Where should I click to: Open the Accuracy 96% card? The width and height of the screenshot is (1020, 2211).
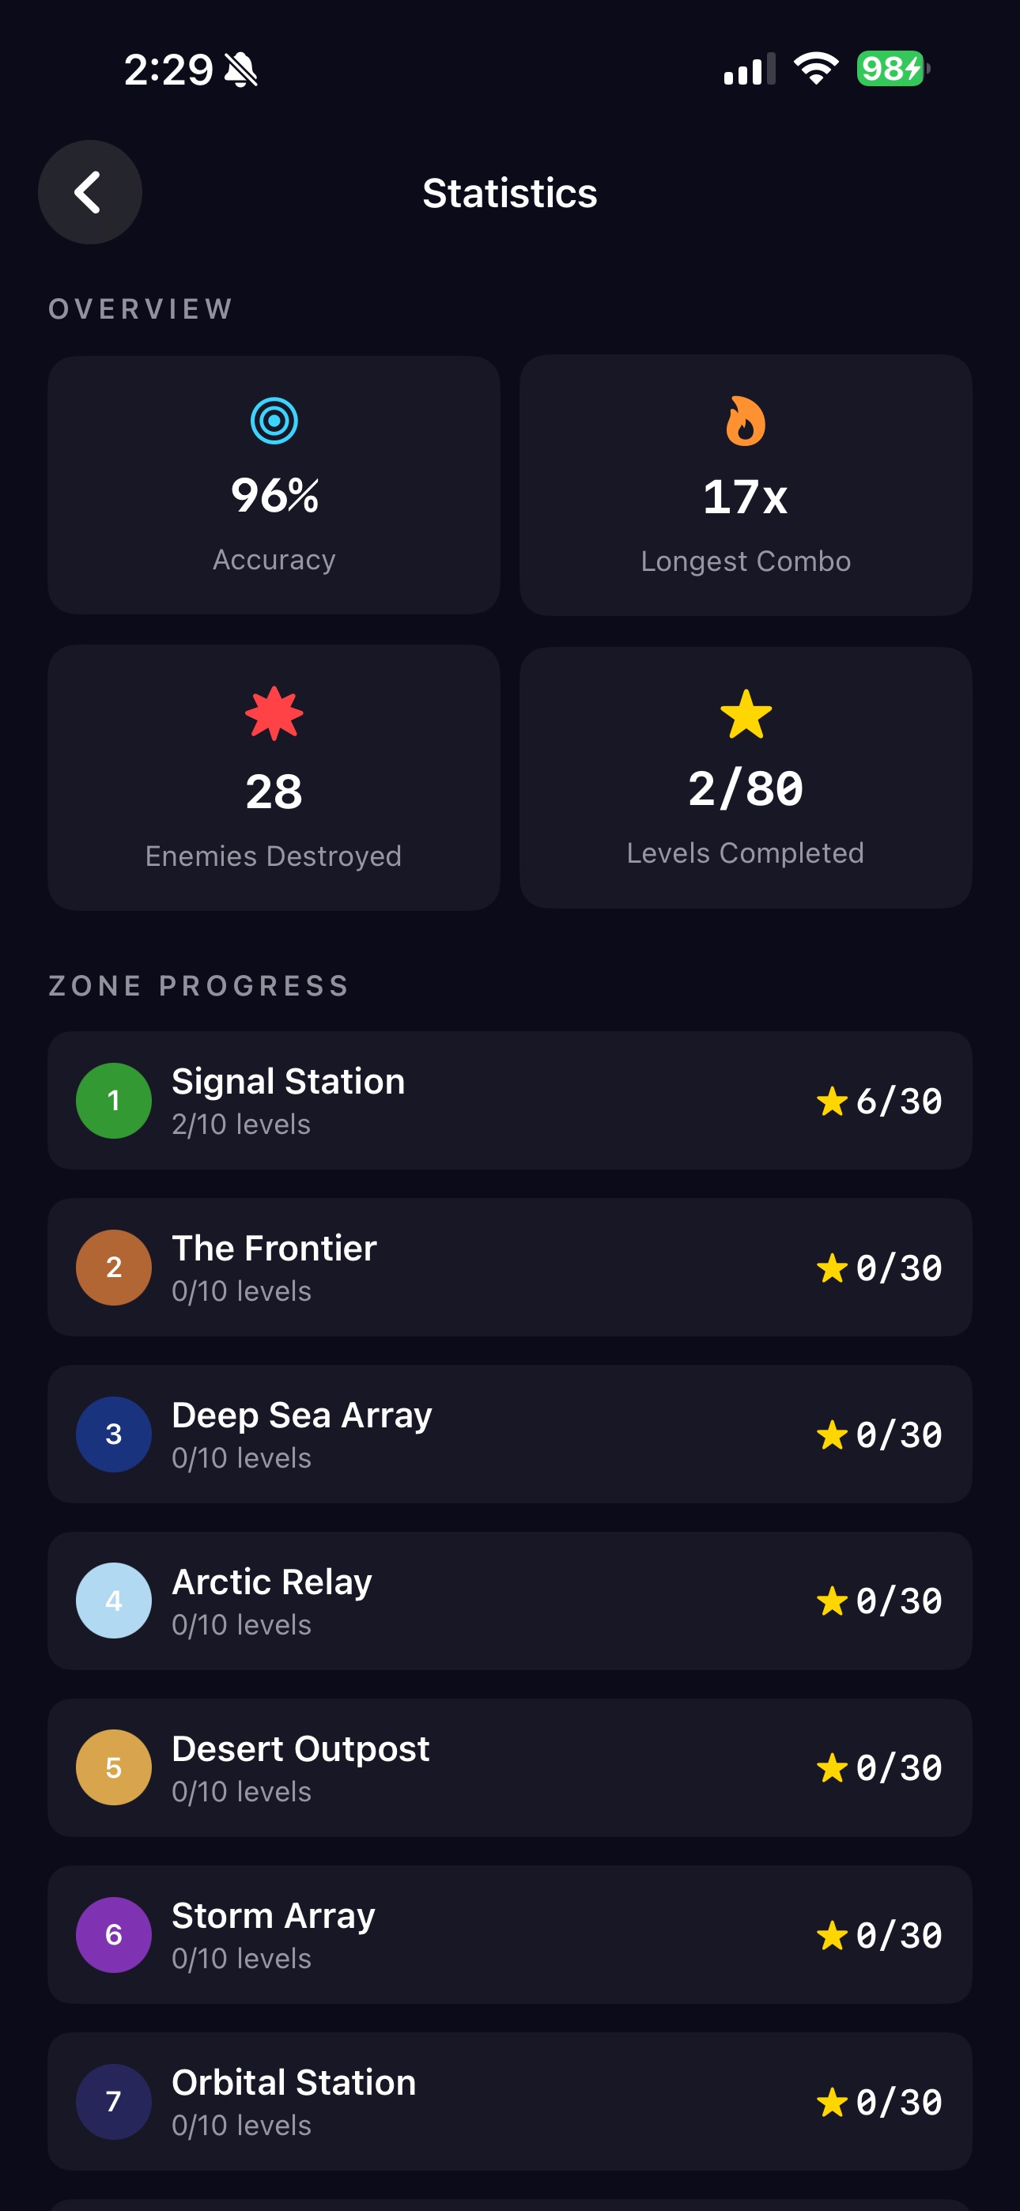tap(274, 486)
